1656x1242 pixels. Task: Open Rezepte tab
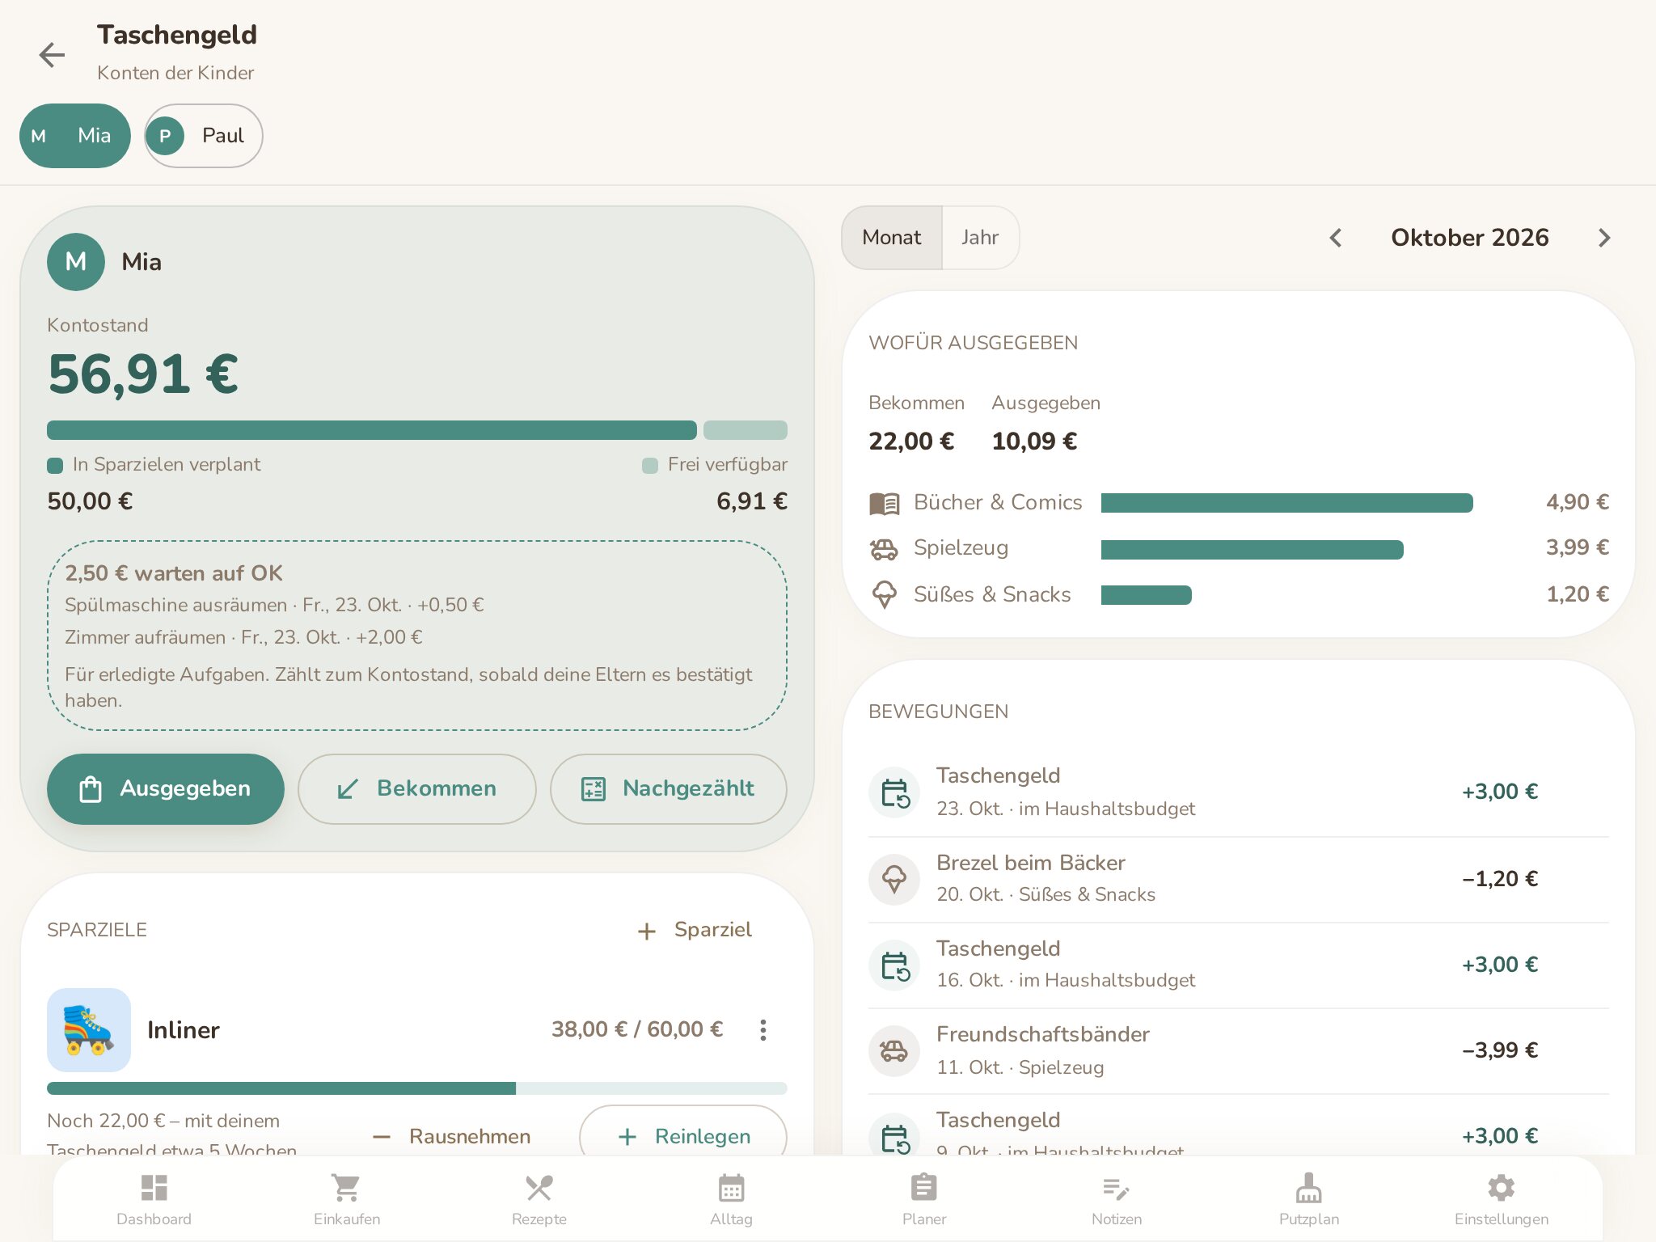539,1200
